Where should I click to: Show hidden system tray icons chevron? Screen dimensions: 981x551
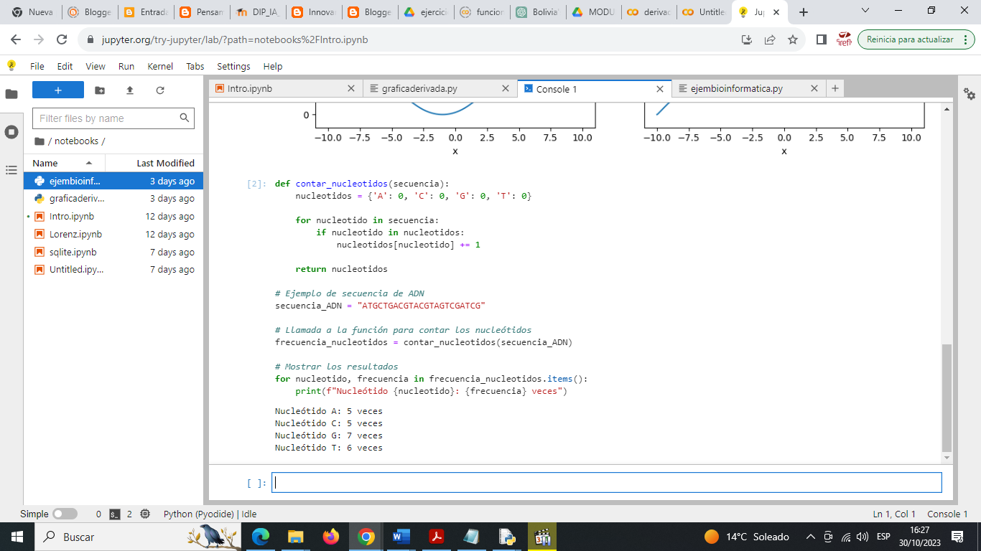811,537
